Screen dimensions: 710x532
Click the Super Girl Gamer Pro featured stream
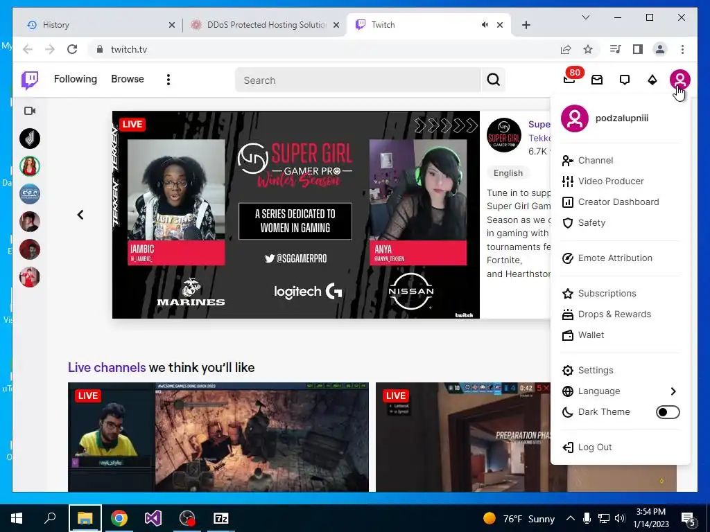pyautogui.click(x=295, y=215)
